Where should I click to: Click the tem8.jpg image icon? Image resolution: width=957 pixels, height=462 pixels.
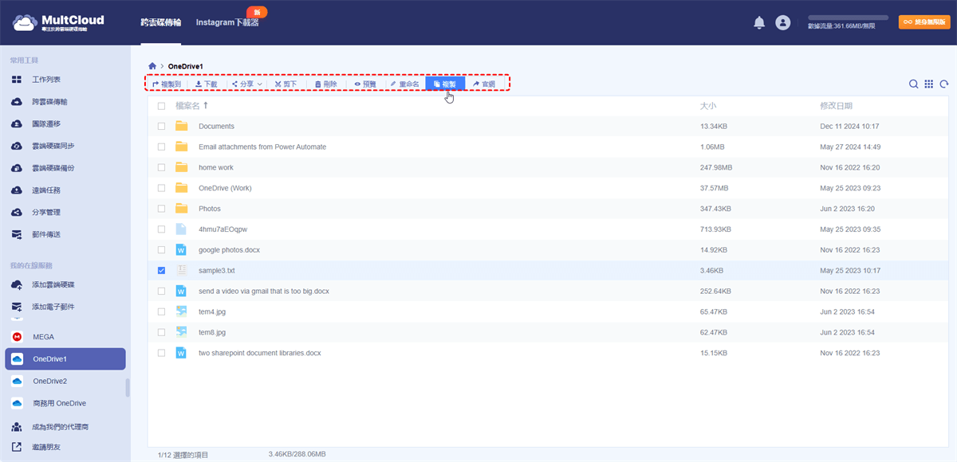(x=181, y=332)
